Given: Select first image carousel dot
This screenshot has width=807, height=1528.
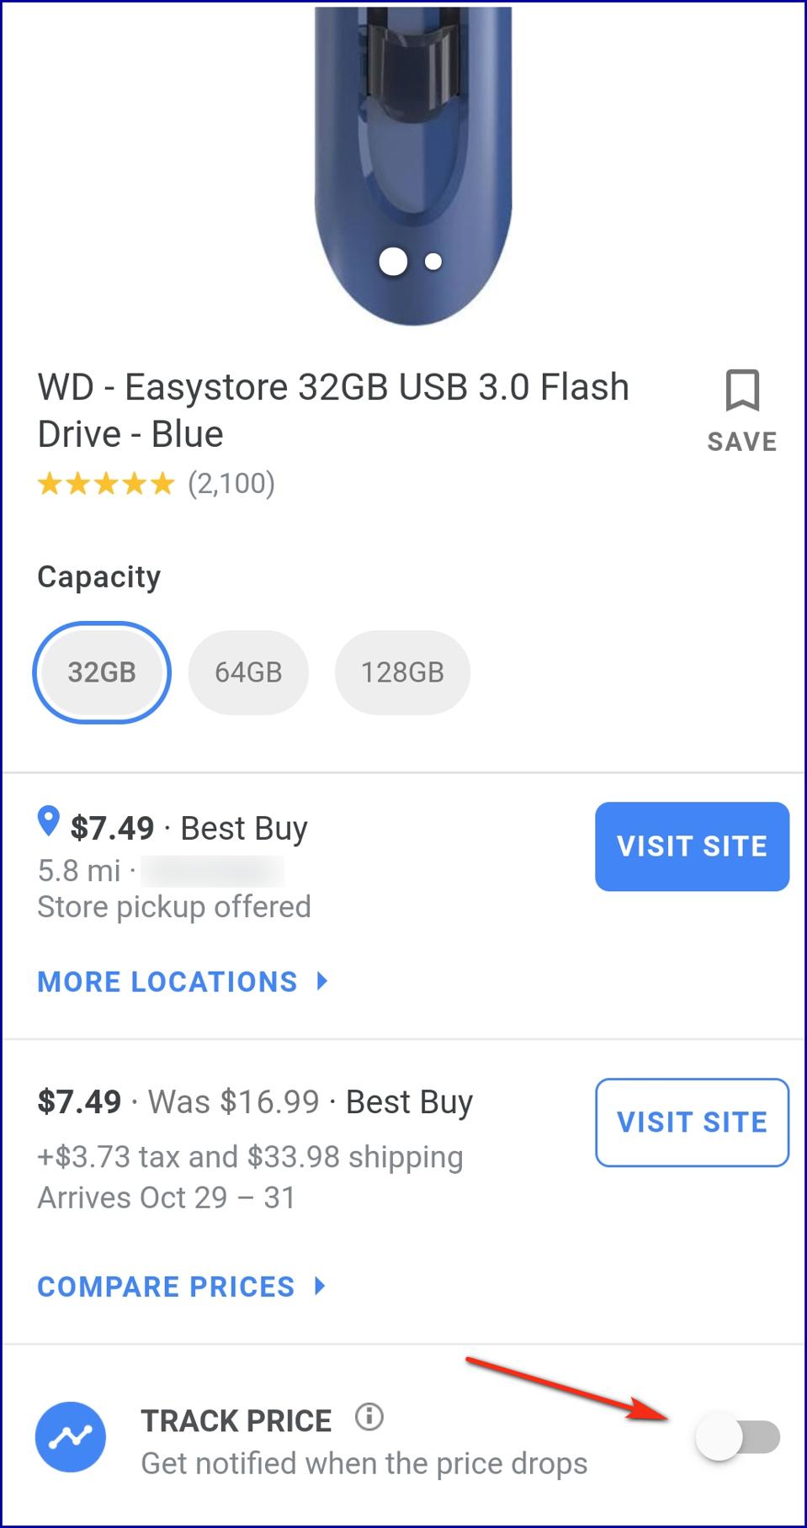Looking at the screenshot, I should [x=393, y=262].
